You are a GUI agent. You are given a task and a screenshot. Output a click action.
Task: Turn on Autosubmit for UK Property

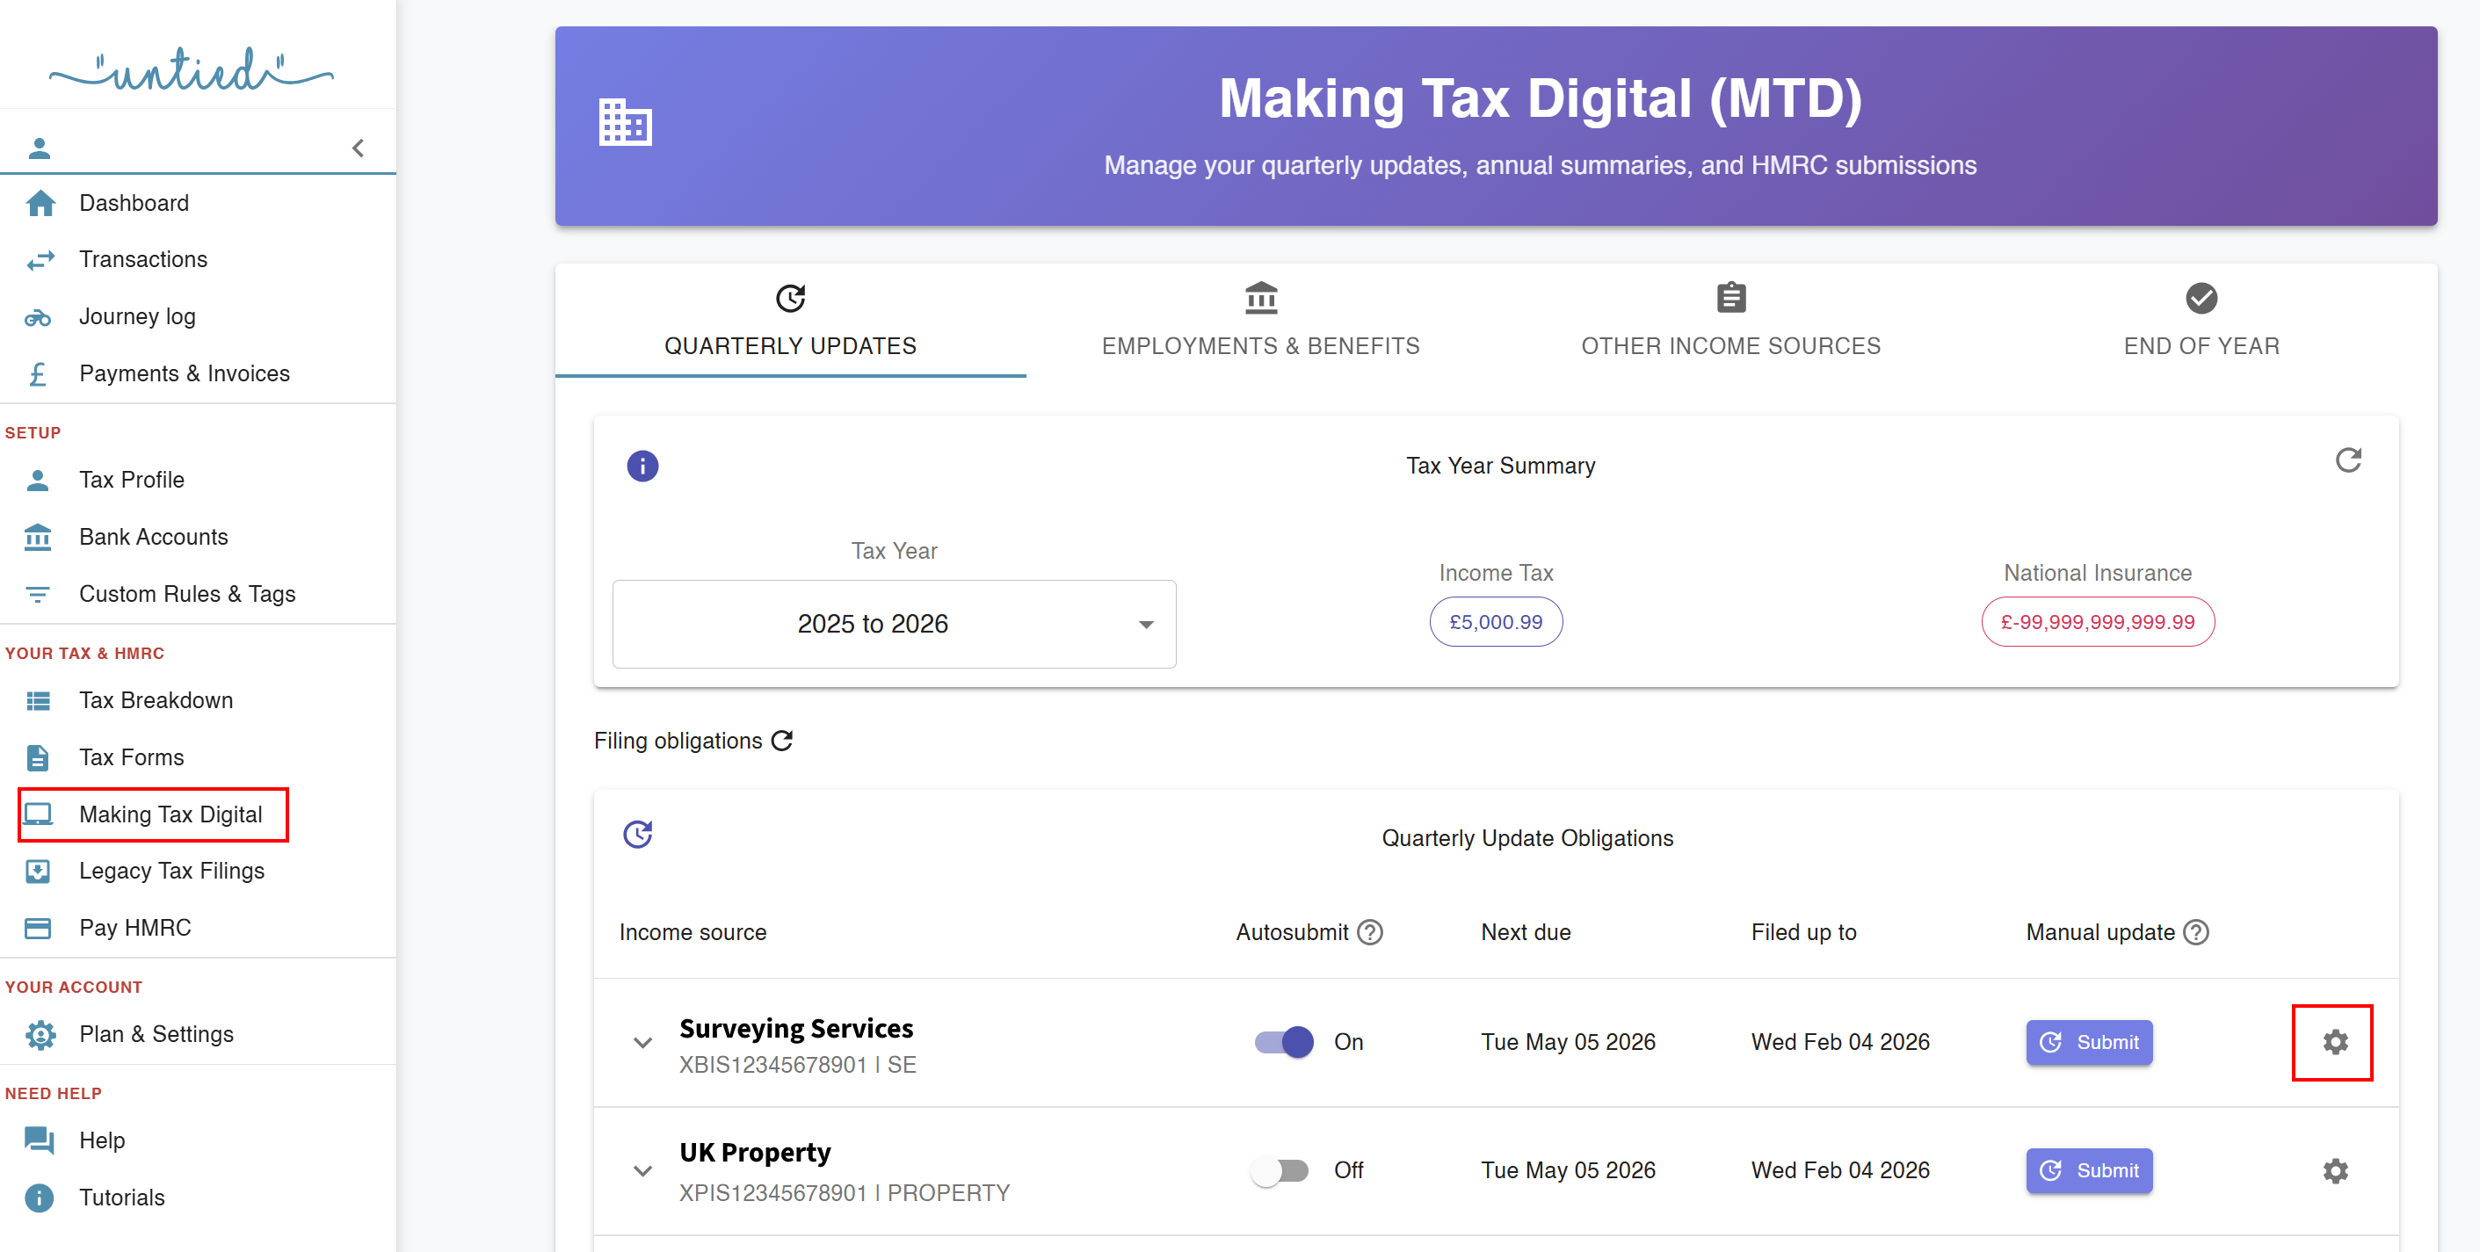click(x=1280, y=1170)
